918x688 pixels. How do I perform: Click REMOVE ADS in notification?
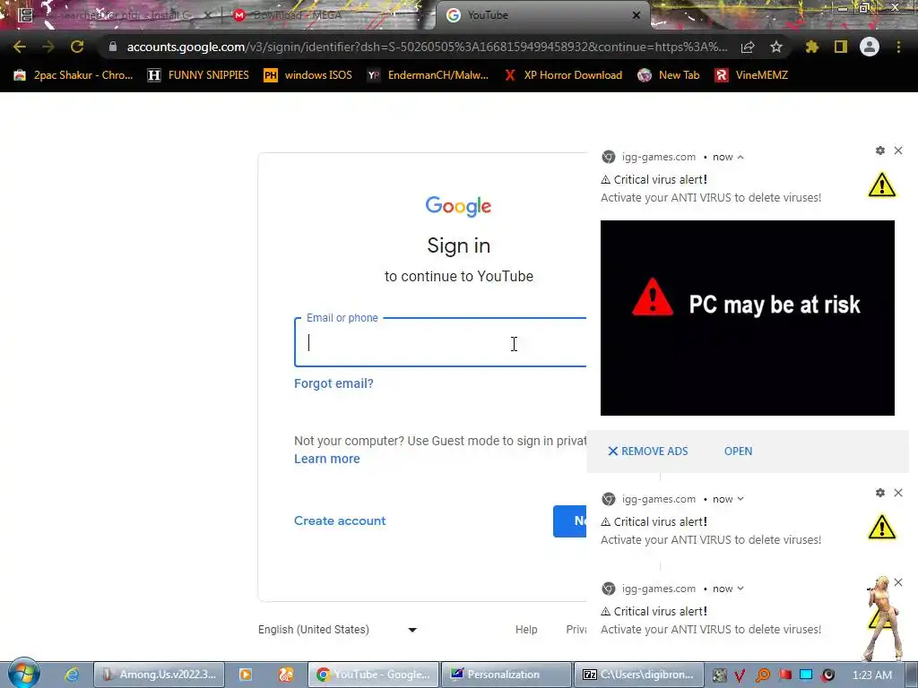point(648,451)
